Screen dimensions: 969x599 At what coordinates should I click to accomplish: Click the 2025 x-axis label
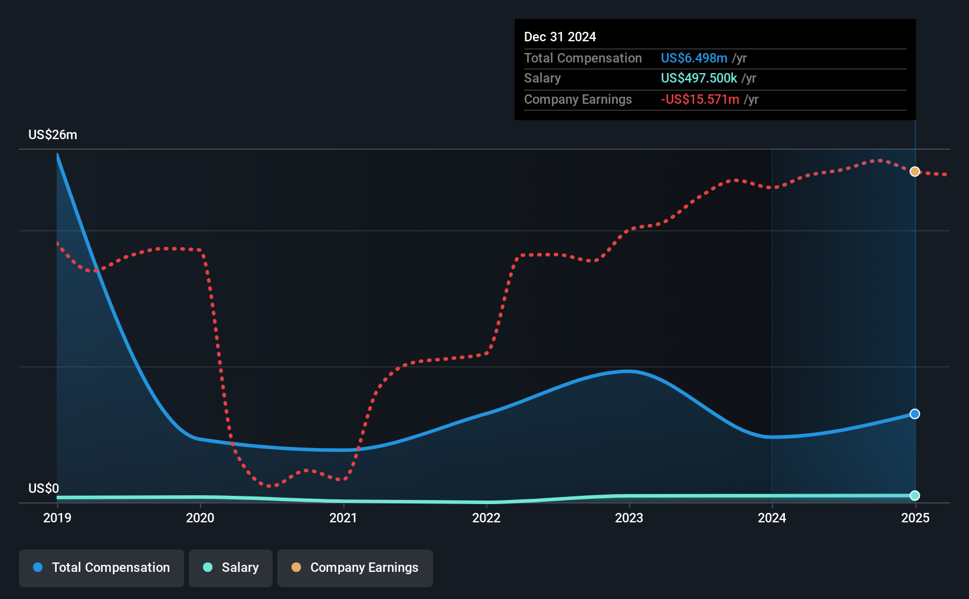tap(915, 518)
